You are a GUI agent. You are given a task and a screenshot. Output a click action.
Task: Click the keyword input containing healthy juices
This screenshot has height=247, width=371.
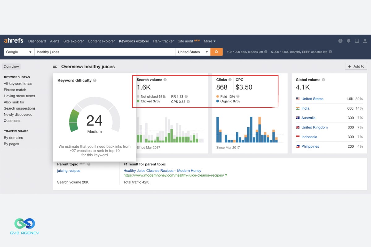105,52
